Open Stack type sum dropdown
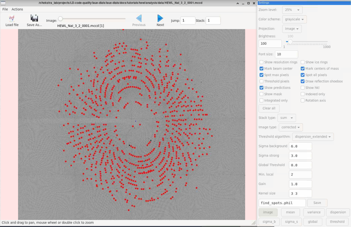This screenshot has height=227, width=351. (287, 118)
